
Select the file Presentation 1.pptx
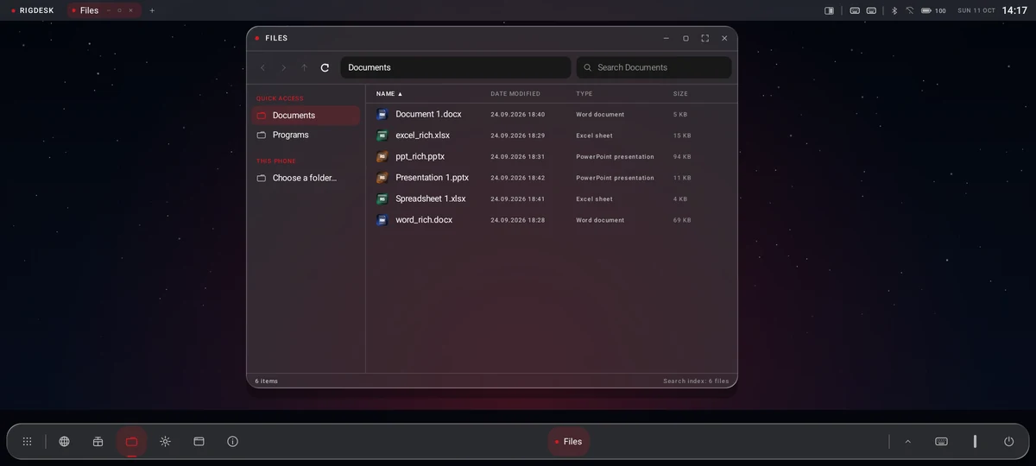[552, 178]
